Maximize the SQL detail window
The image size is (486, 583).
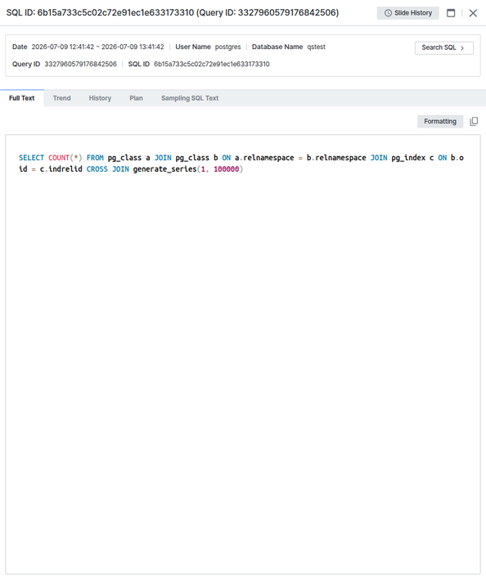(451, 13)
